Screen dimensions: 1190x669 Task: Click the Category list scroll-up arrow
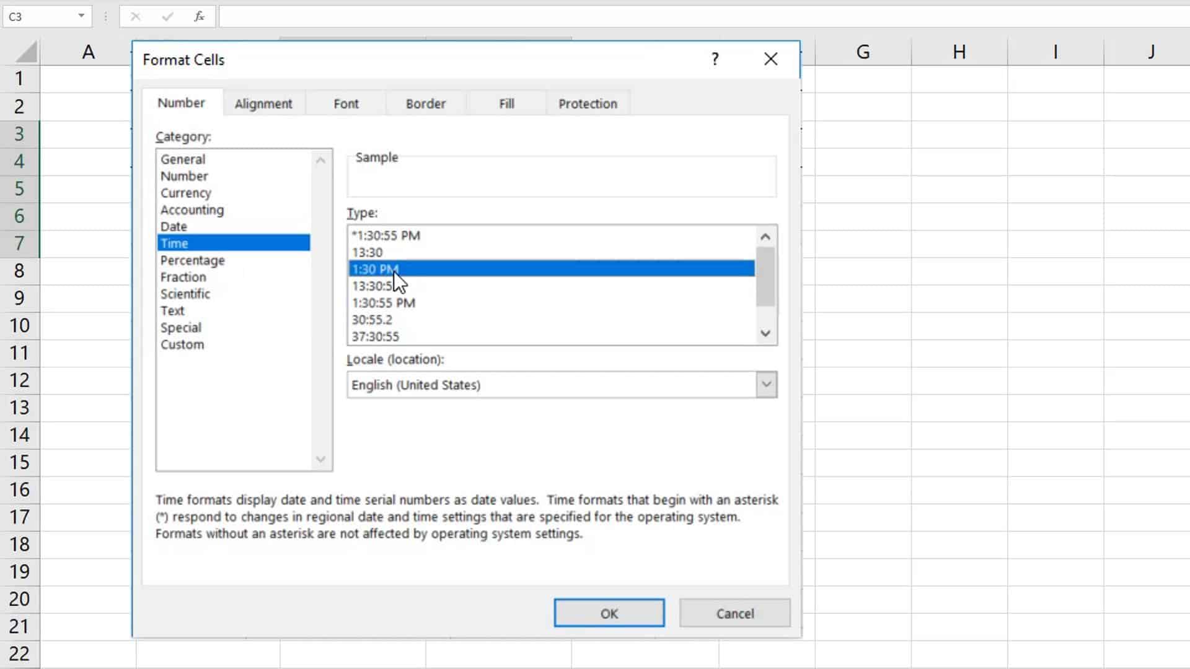point(320,160)
